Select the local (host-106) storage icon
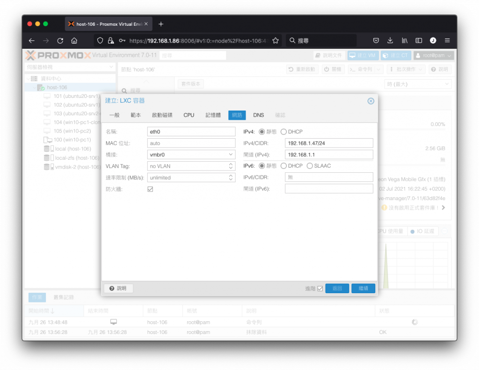The image size is (479, 370). [49, 149]
